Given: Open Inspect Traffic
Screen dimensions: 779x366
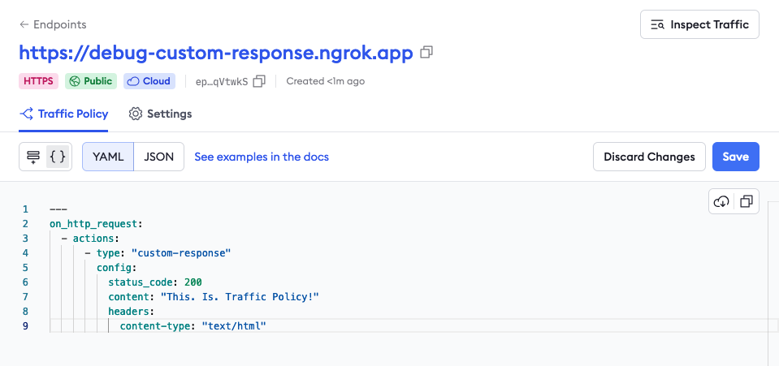Looking at the screenshot, I should [699, 24].
